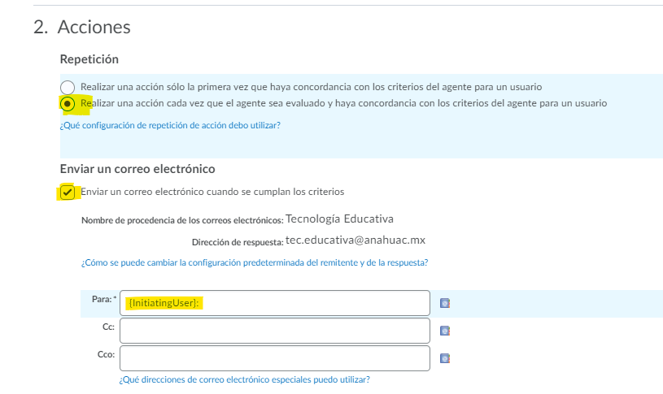Focus the Cco email input field

[x=274, y=358]
